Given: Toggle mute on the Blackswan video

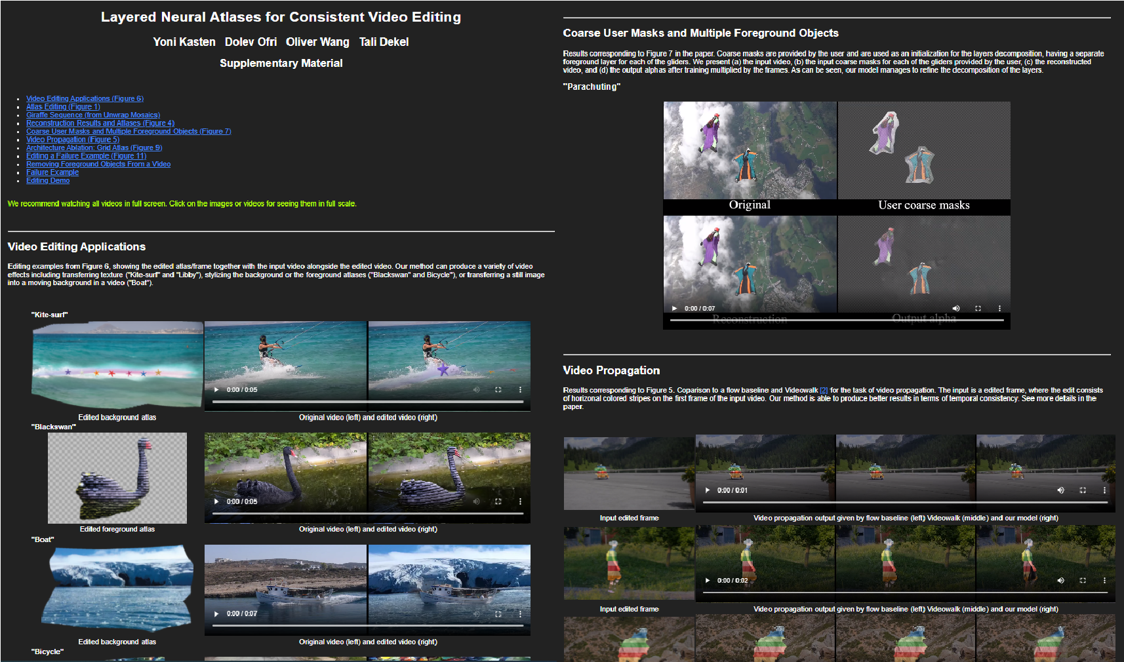Looking at the screenshot, I should pos(476,501).
